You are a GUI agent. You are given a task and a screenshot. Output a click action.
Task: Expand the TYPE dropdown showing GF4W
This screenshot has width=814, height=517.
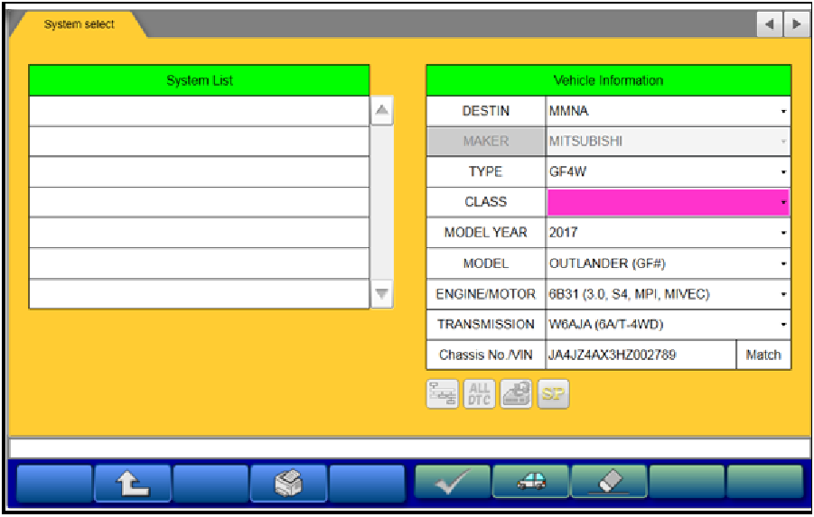click(668, 172)
